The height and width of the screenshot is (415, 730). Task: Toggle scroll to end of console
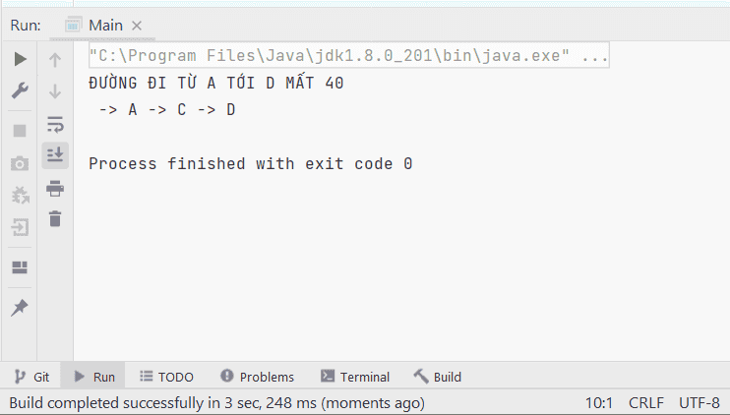55,154
